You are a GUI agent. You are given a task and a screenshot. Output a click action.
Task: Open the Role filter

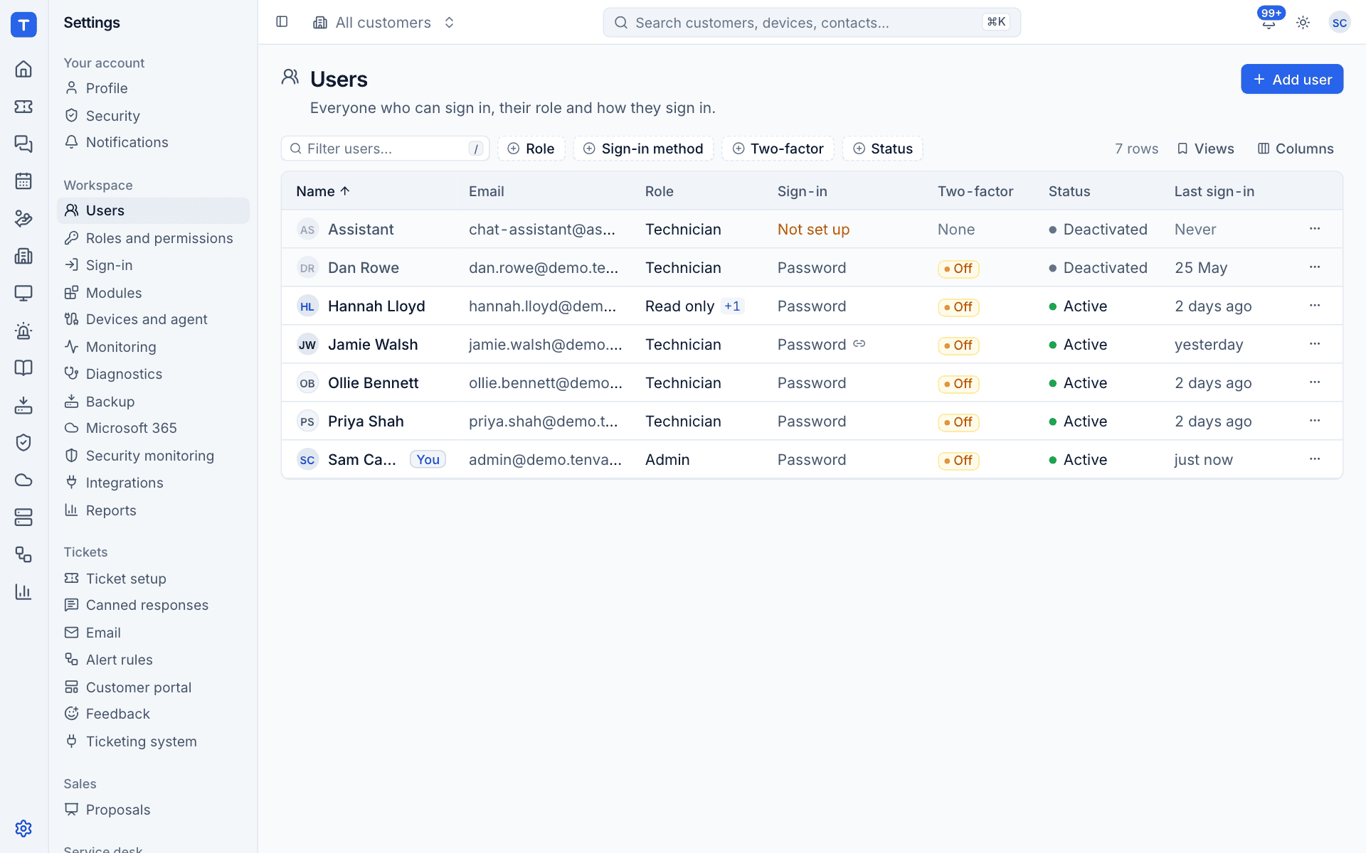tap(531, 149)
